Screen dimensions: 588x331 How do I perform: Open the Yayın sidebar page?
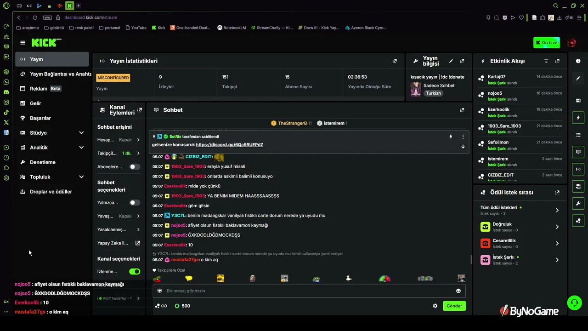52,59
